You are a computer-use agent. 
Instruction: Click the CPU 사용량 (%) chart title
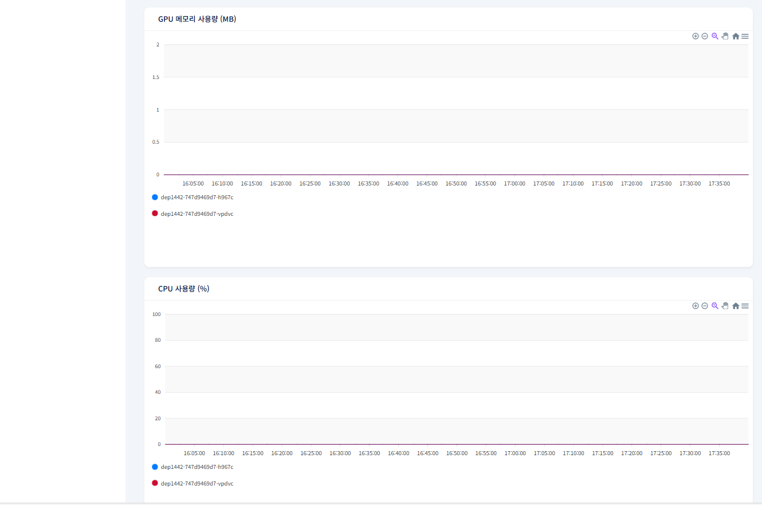pos(183,289)
